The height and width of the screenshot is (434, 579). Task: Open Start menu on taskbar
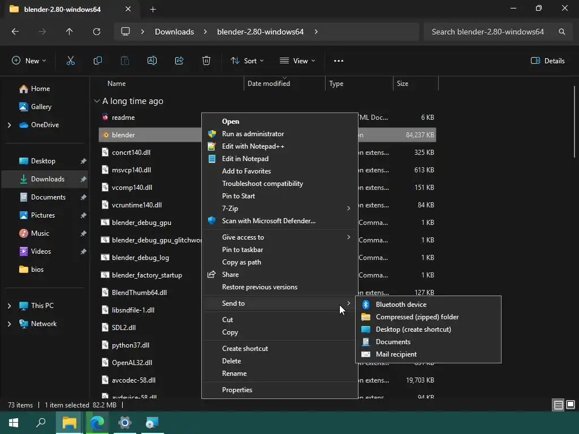[x=14, y=423]
